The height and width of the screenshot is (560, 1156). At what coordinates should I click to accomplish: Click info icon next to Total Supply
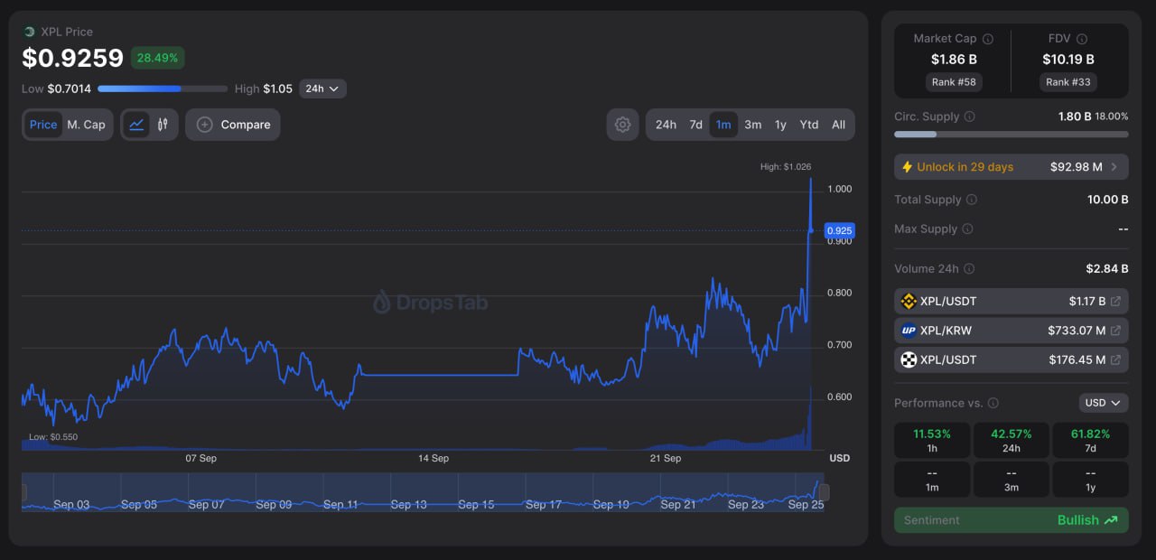[972, 200]
